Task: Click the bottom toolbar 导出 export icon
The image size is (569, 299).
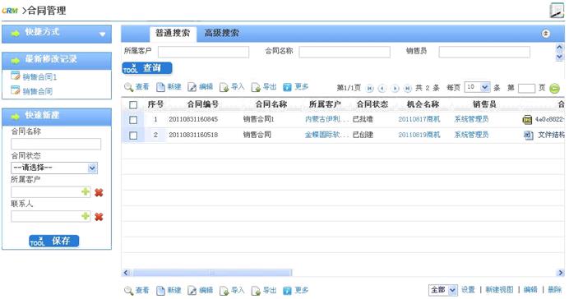Action: (x=256, y=290)
